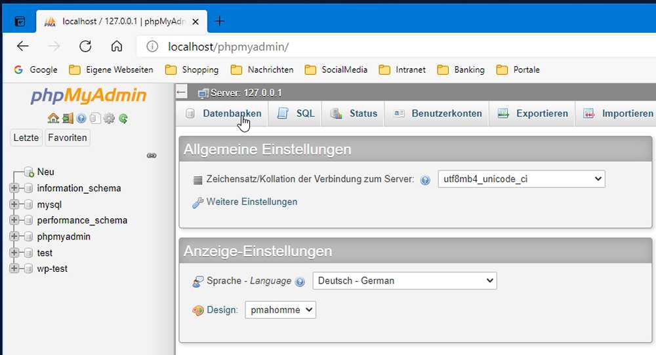Open the Portale bookmark folder

[x=518, y=69]
